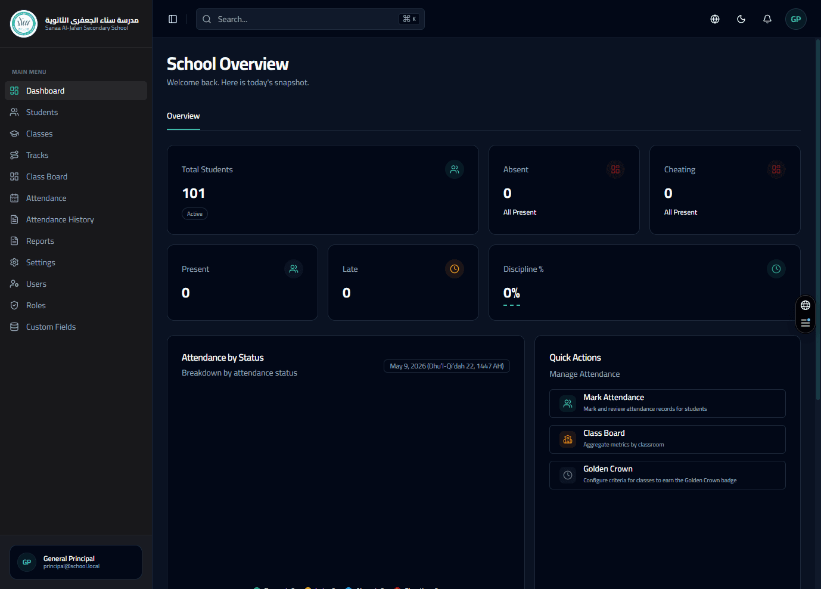
Task: Click the Golden Crown clock icon
Action: pyautogui.click(x=568, y=475)
